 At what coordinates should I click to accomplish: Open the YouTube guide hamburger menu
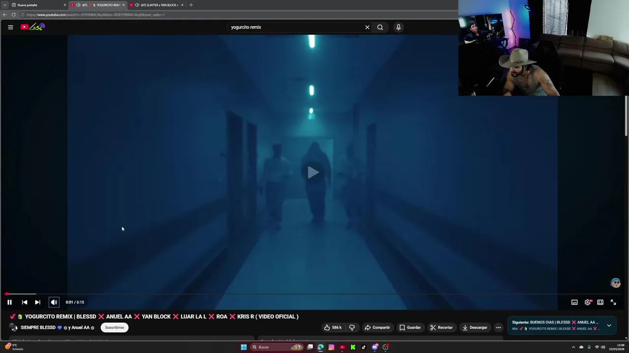(x=10, y=27)
